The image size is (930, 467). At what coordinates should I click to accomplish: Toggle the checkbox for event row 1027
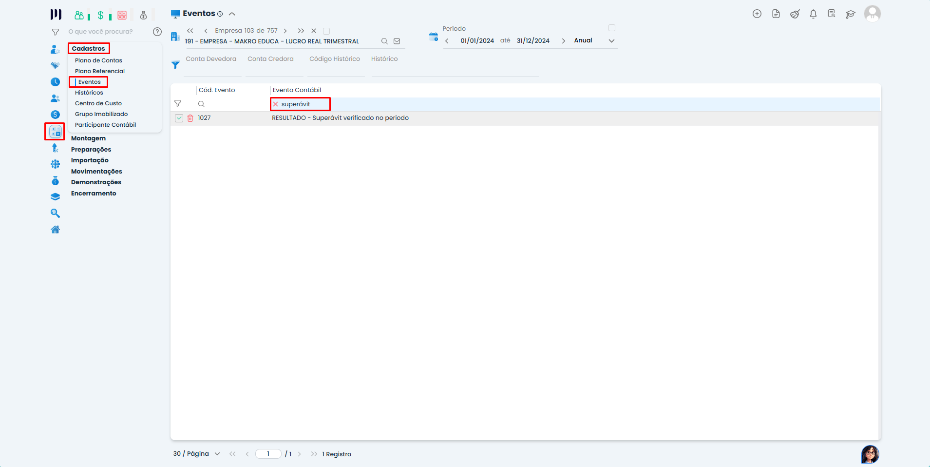179,118
